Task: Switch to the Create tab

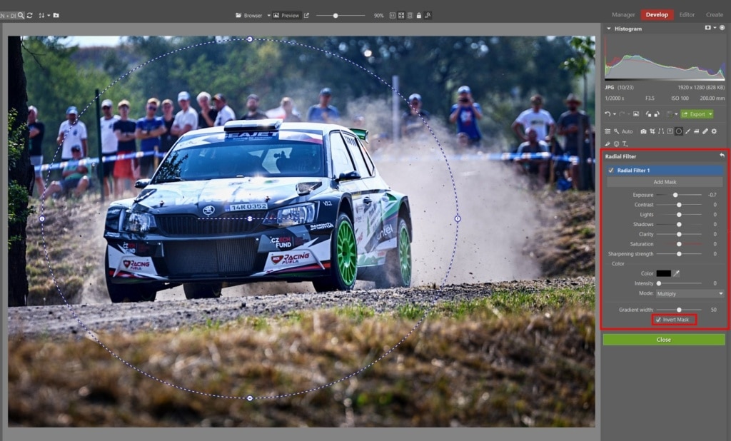Action: (714, 15)
